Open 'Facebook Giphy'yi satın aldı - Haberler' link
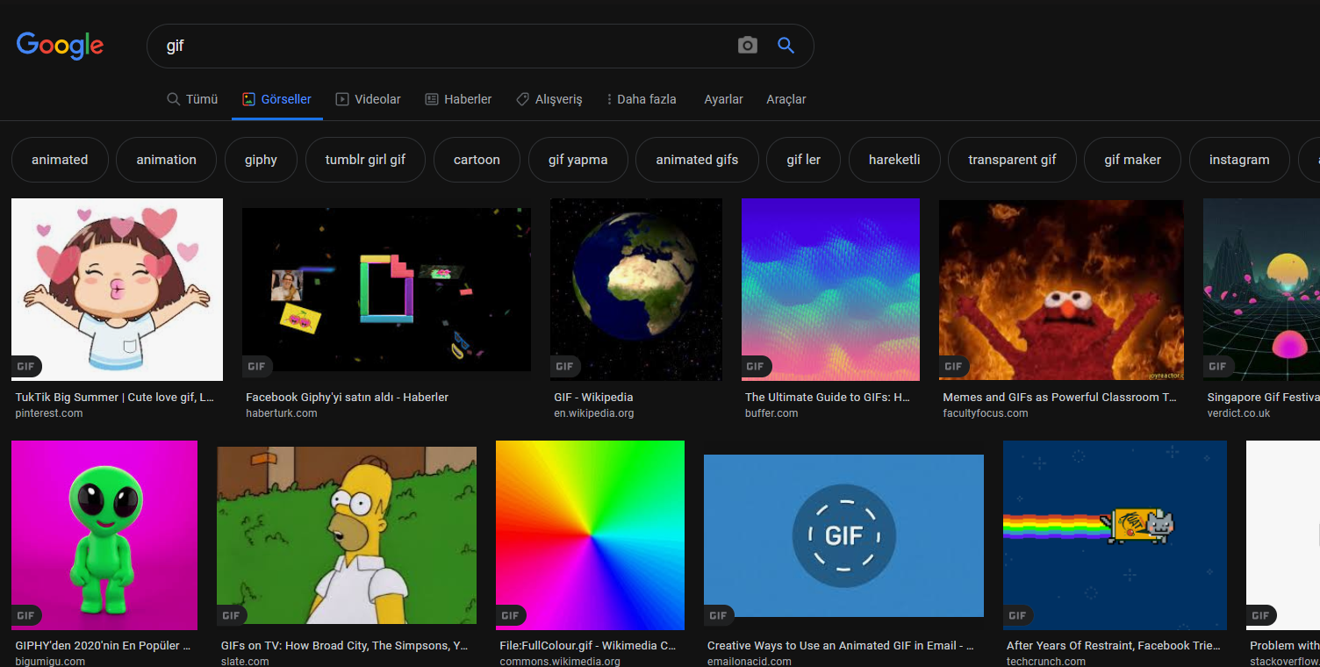Image resolution: width=1320 pixels, height=667 pixels. [347, 398]
